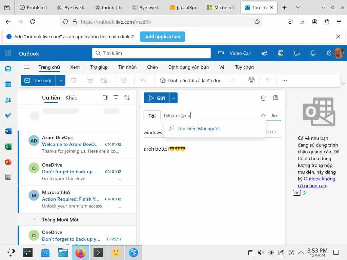347x260 pixels.
Task: Click the Thư mới new mail button
Action: click(38, 80)
